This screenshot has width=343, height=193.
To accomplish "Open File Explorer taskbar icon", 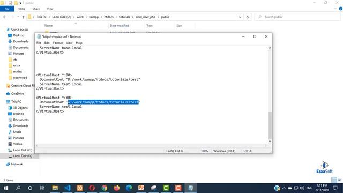I will pos(55,188).
